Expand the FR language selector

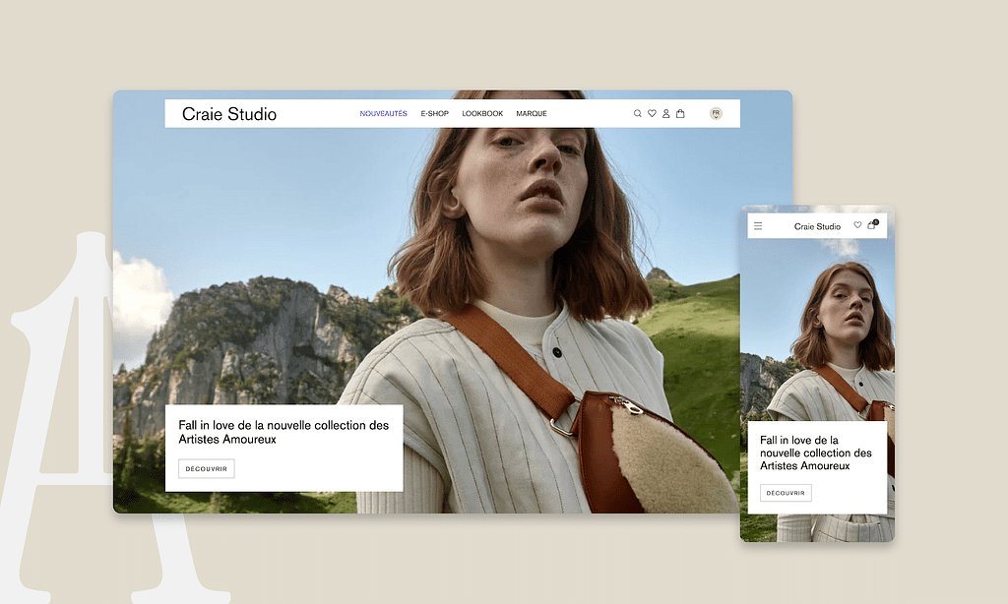716,114
